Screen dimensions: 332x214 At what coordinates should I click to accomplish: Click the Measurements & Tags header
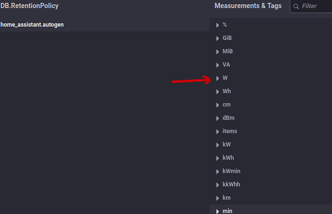pyautogui.click(x=248, y=6)
